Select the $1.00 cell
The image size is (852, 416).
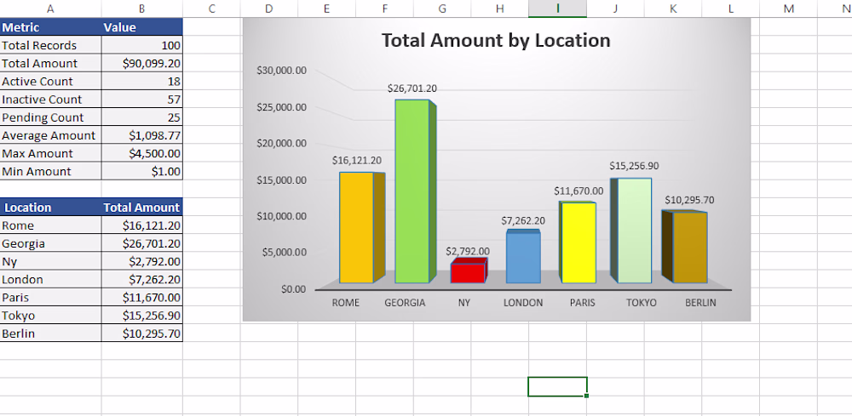pyautogui.click(x=141, y=171)
